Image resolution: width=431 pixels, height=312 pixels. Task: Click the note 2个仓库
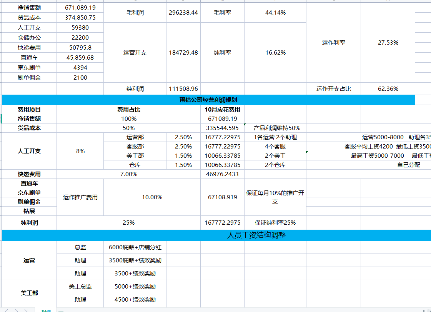pyautogui.click(x=275, y=165)
